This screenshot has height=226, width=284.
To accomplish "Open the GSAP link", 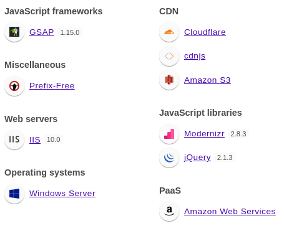I will point(42,32).
